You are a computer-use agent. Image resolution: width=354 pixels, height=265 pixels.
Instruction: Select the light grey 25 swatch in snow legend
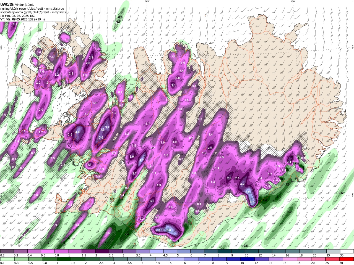click(333, 251)
